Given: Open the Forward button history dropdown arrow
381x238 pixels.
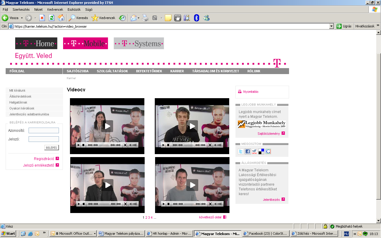Looking at the screenshot, I should pos(35,18).
